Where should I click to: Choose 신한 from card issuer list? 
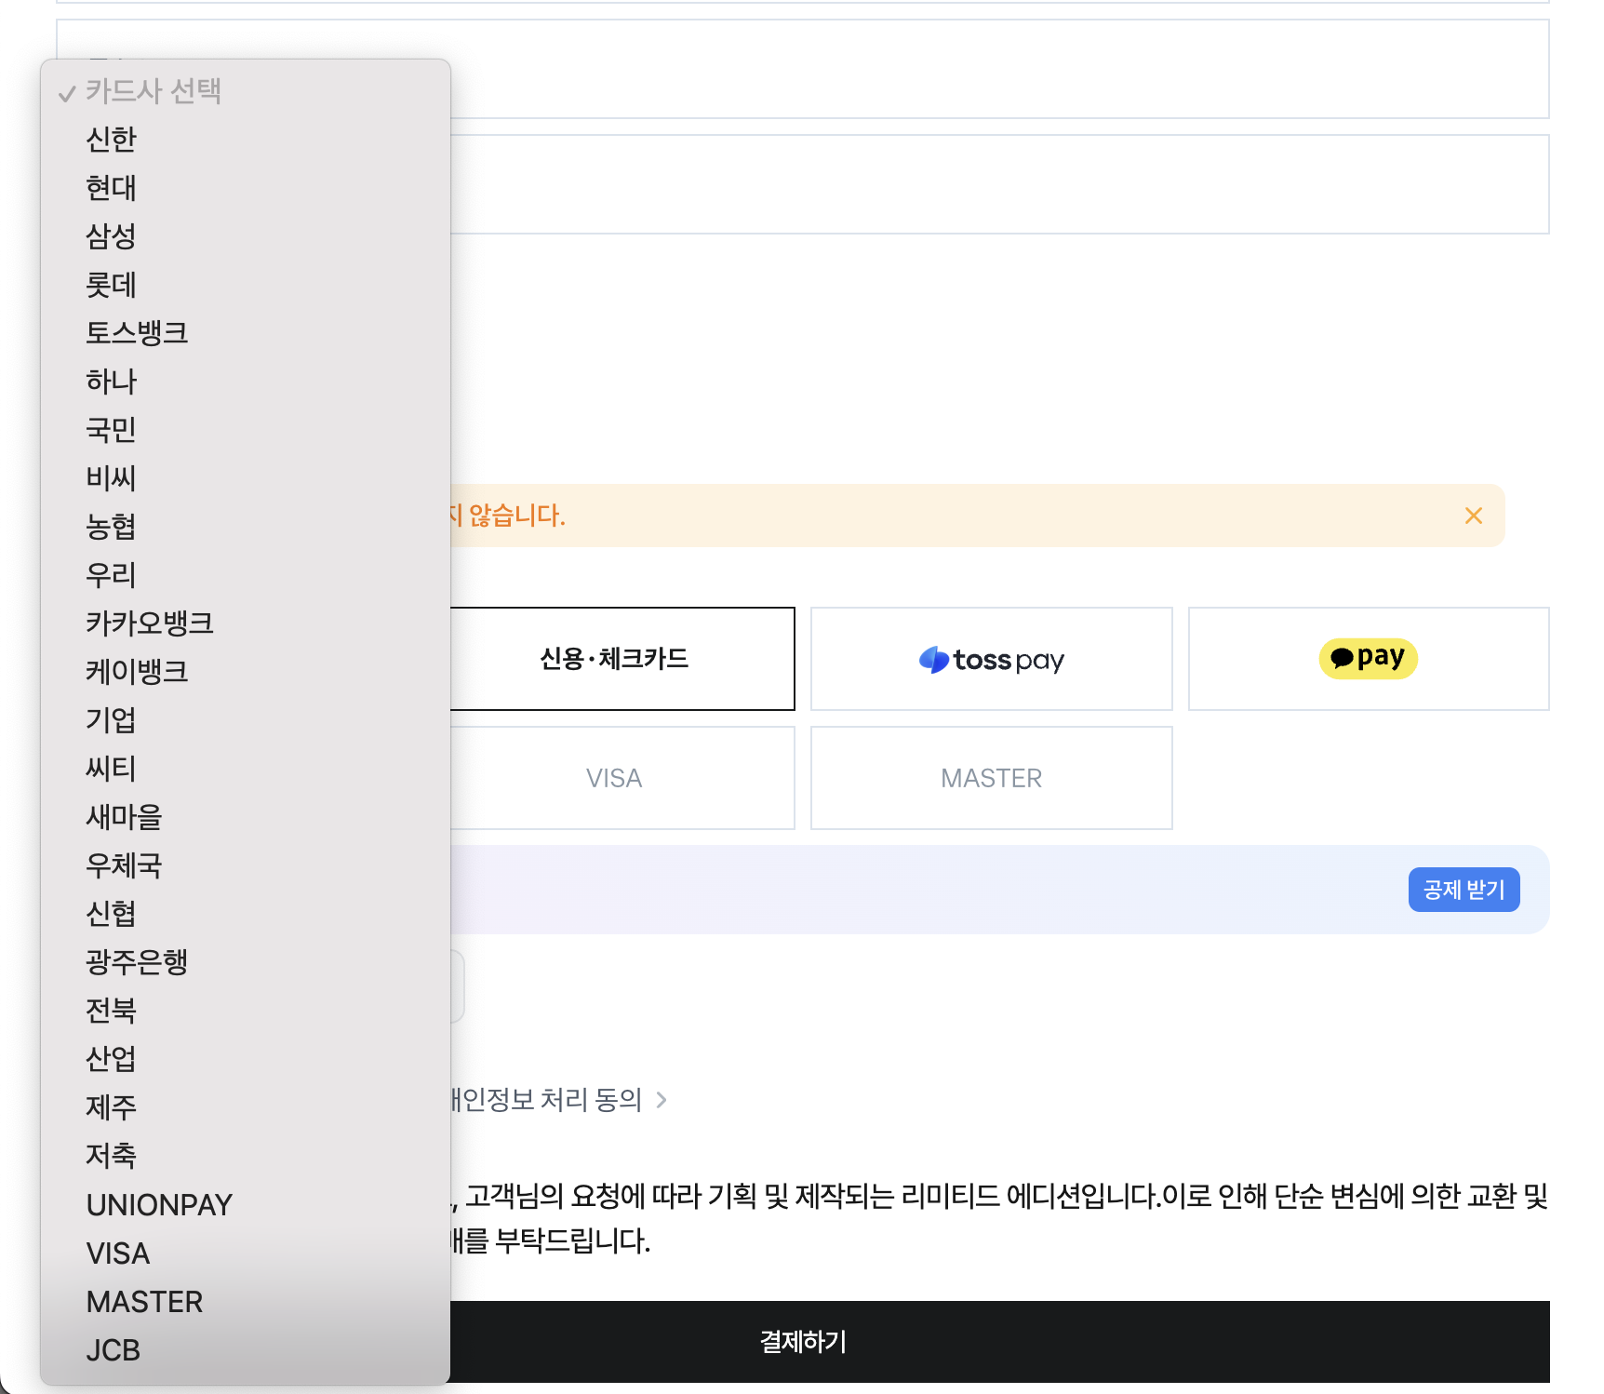246,140
